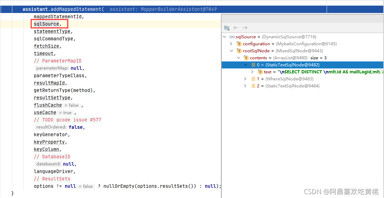This screenshot has width=384, height=198.
Task: Click the field icon next to rootSqlNode
Action: point(239,51)
